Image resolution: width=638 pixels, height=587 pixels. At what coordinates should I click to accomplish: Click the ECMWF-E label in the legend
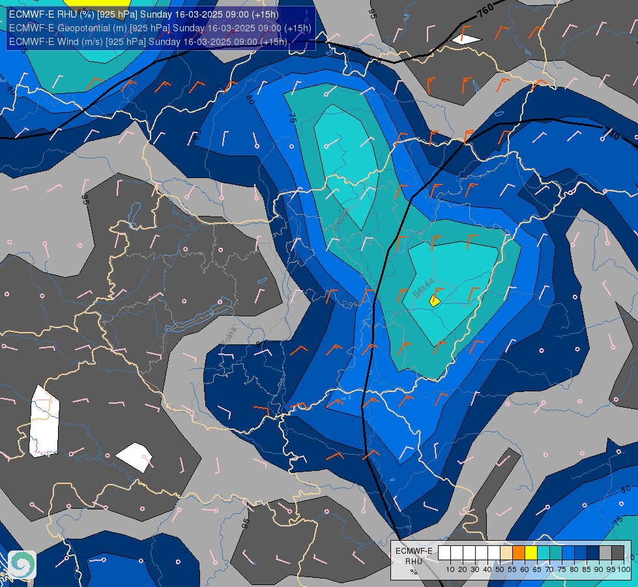pyautogui.click(x=414, y=550)
